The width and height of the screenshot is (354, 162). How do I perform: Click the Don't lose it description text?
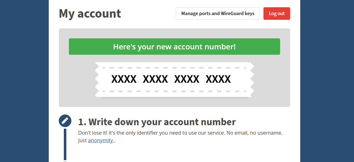180,137
